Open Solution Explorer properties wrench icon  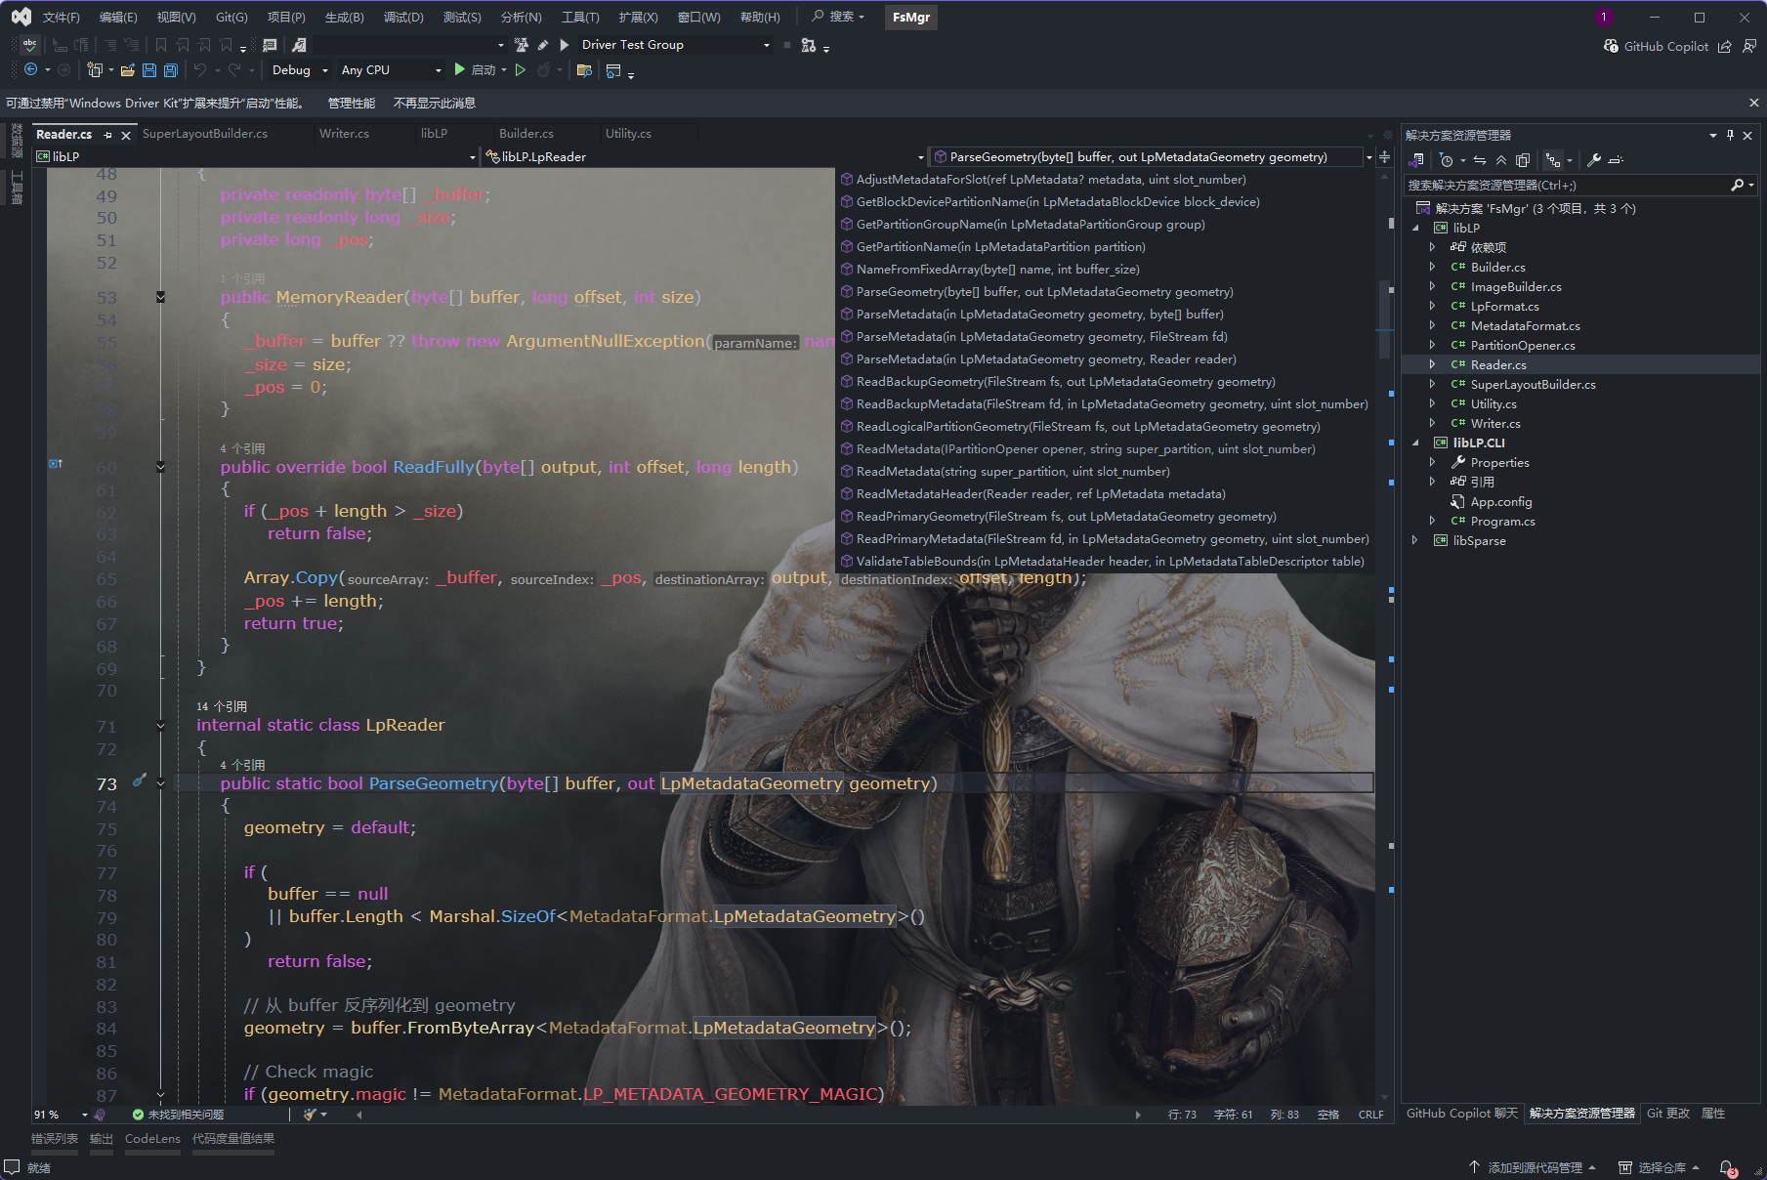click(x=1593, y=160)
